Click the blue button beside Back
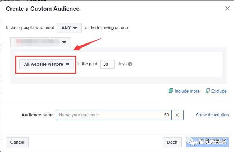 [x=207, y=142]
